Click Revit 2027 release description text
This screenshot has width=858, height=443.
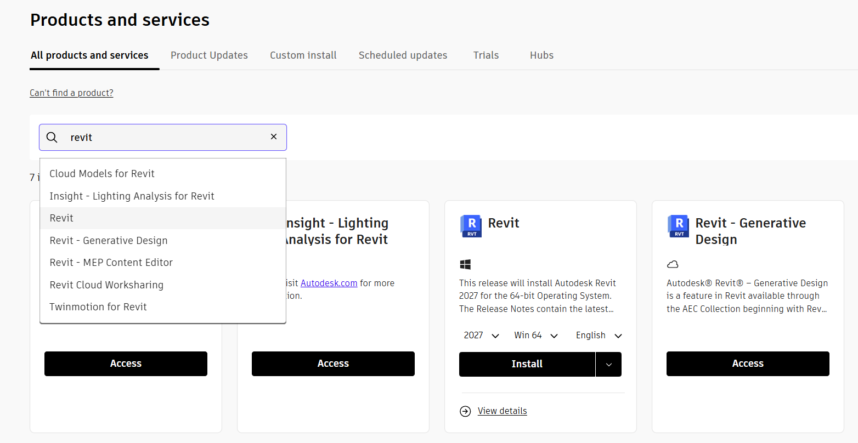point(538,296)
